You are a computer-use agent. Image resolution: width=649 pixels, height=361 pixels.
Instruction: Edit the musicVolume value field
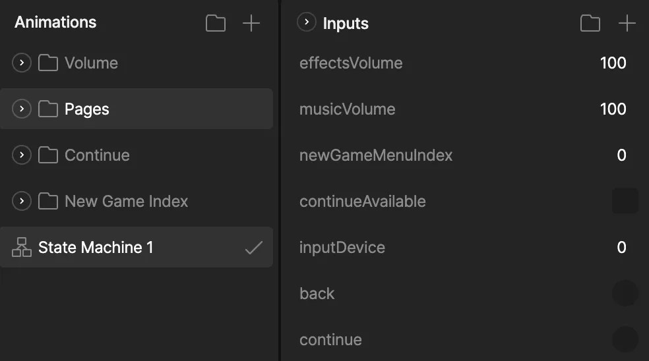pyautogui.click(x=613, y=109)
